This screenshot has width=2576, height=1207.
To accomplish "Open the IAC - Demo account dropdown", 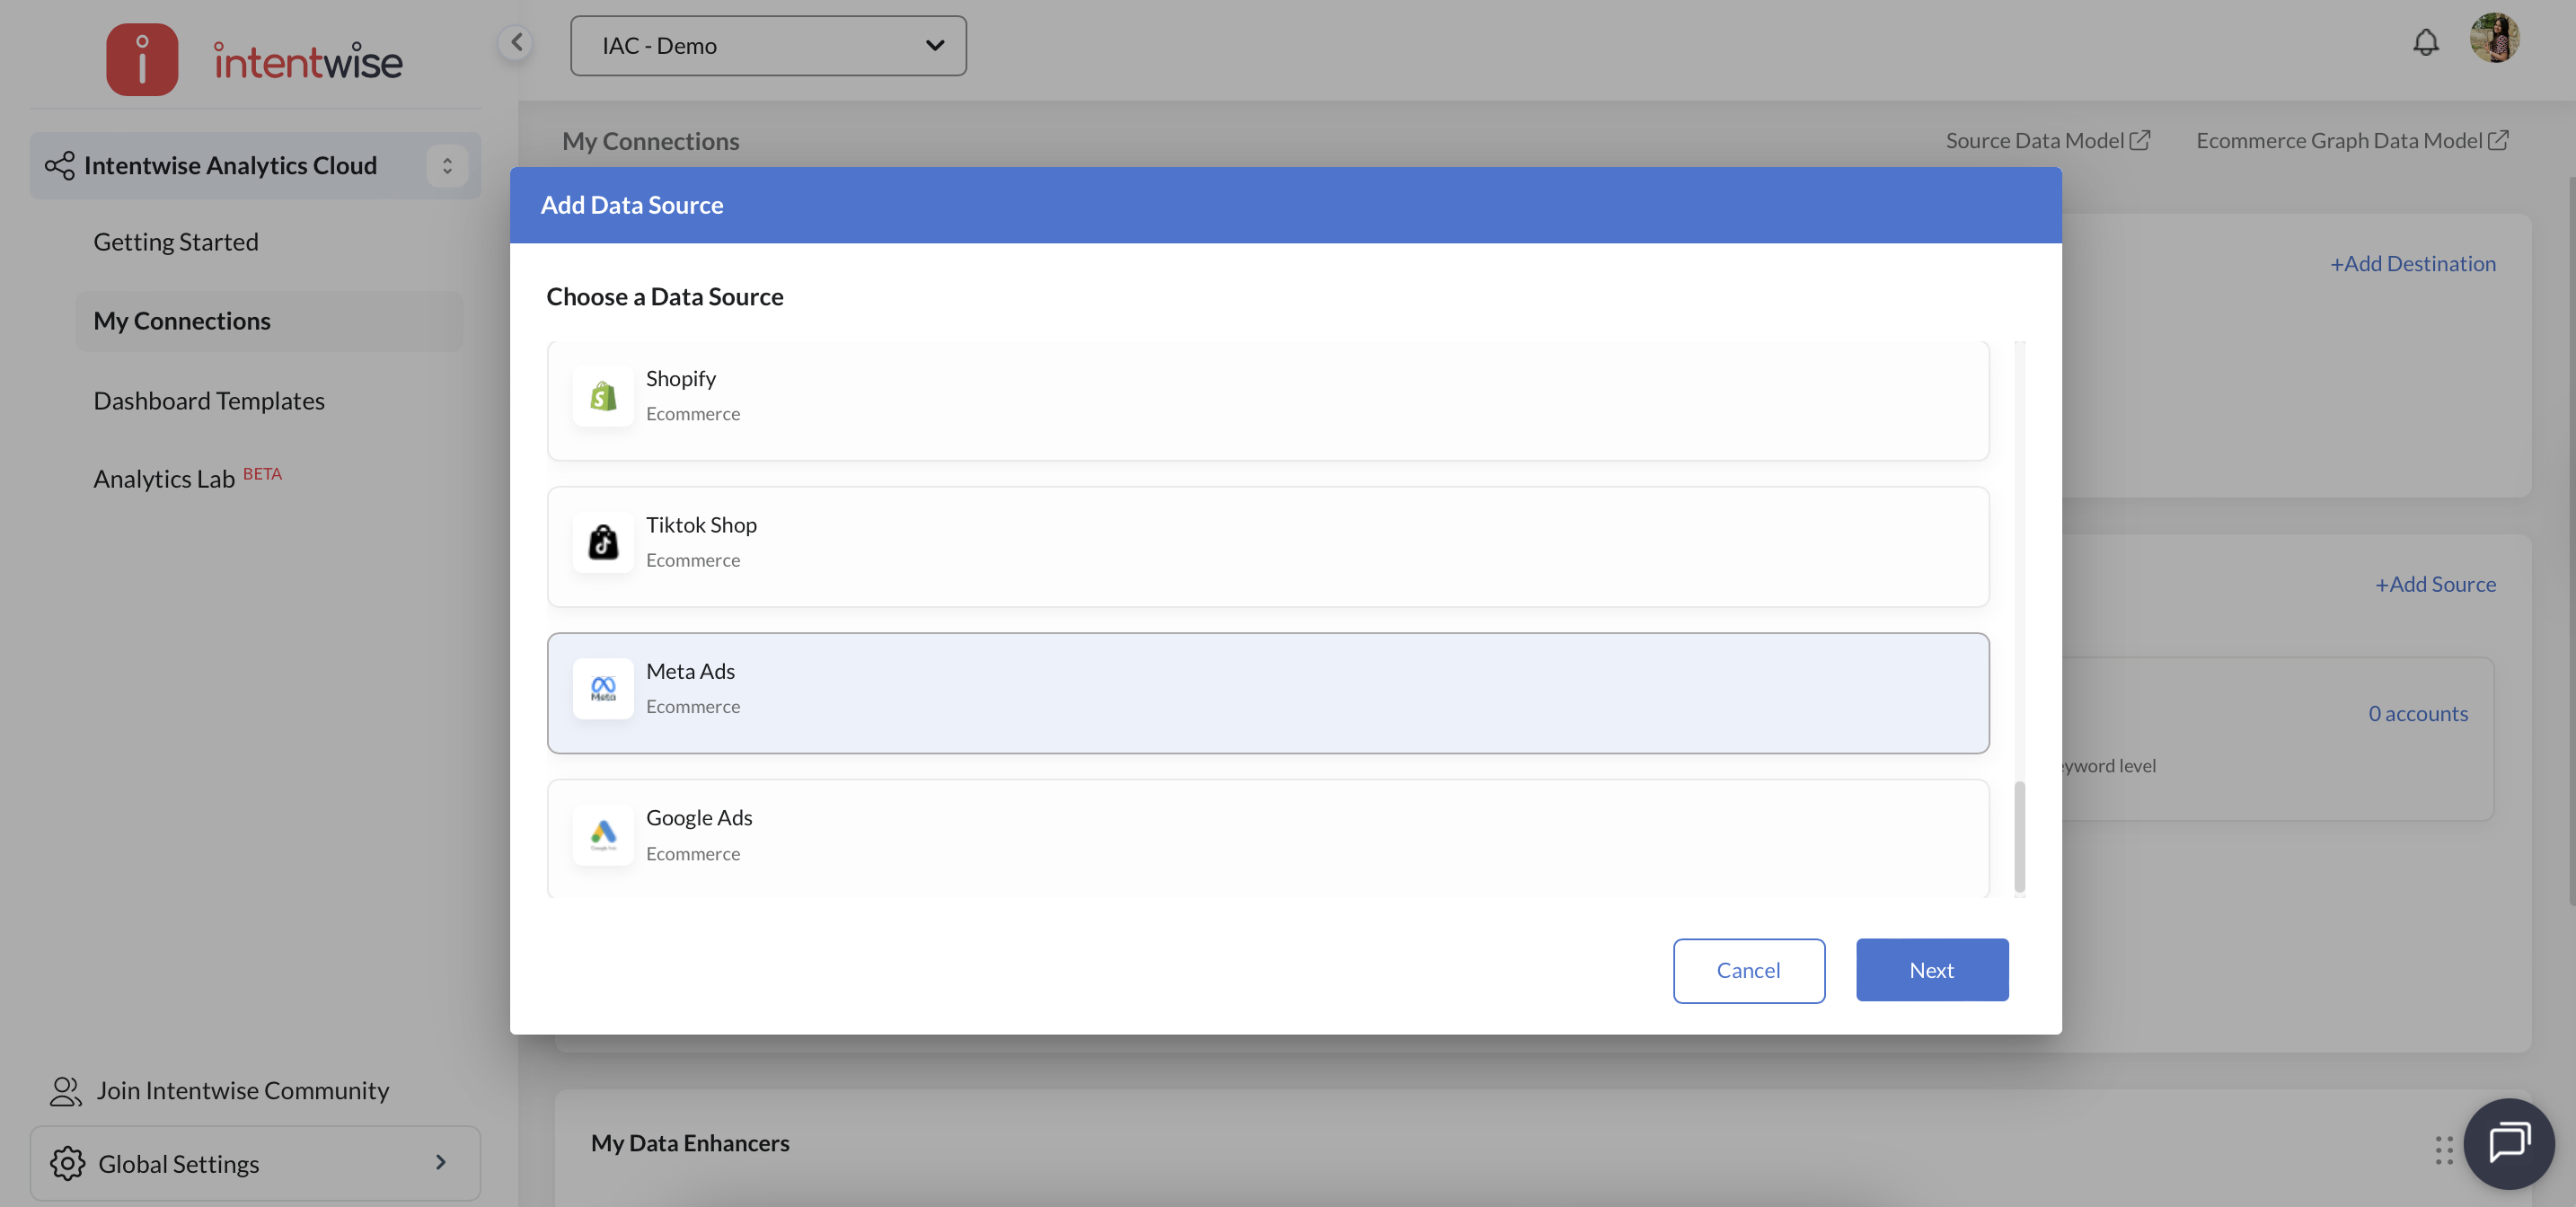I will click(x=768, y=46).
